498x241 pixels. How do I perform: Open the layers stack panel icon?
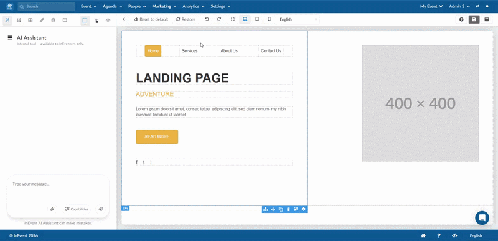click(x=53, y=20)
